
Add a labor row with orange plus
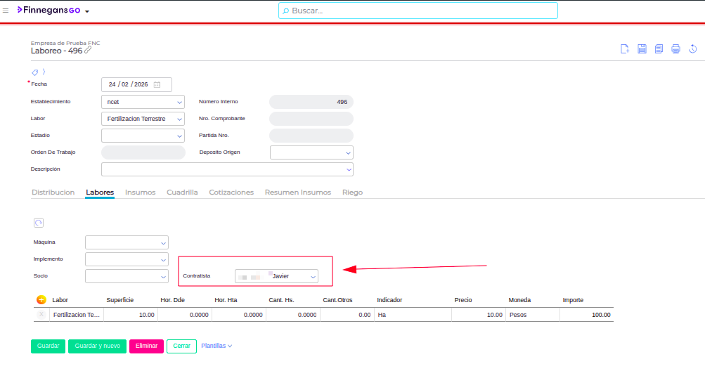41,300
